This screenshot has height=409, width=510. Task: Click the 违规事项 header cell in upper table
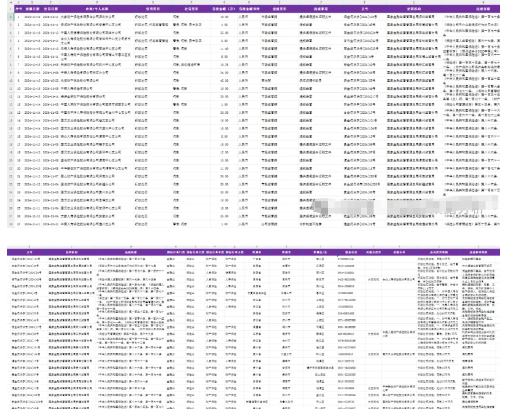coord(321,9)
